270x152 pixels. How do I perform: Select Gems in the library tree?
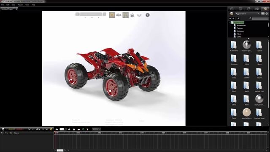pos(239,37)
